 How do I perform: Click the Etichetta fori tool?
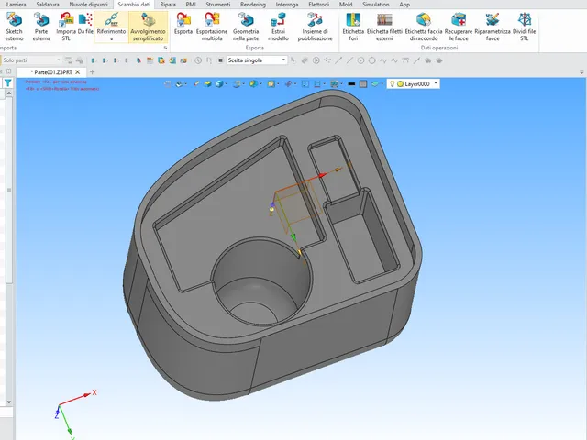click(x=353, y=27)
